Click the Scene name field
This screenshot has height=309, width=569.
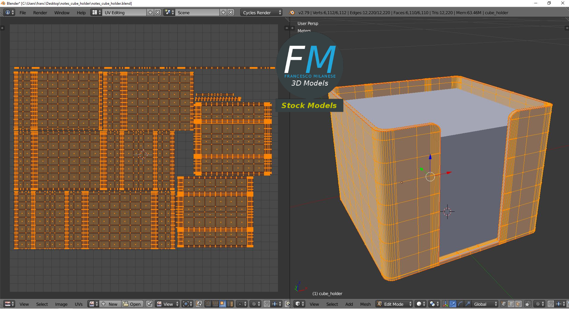pyautogui.click(x=197, y=12)
